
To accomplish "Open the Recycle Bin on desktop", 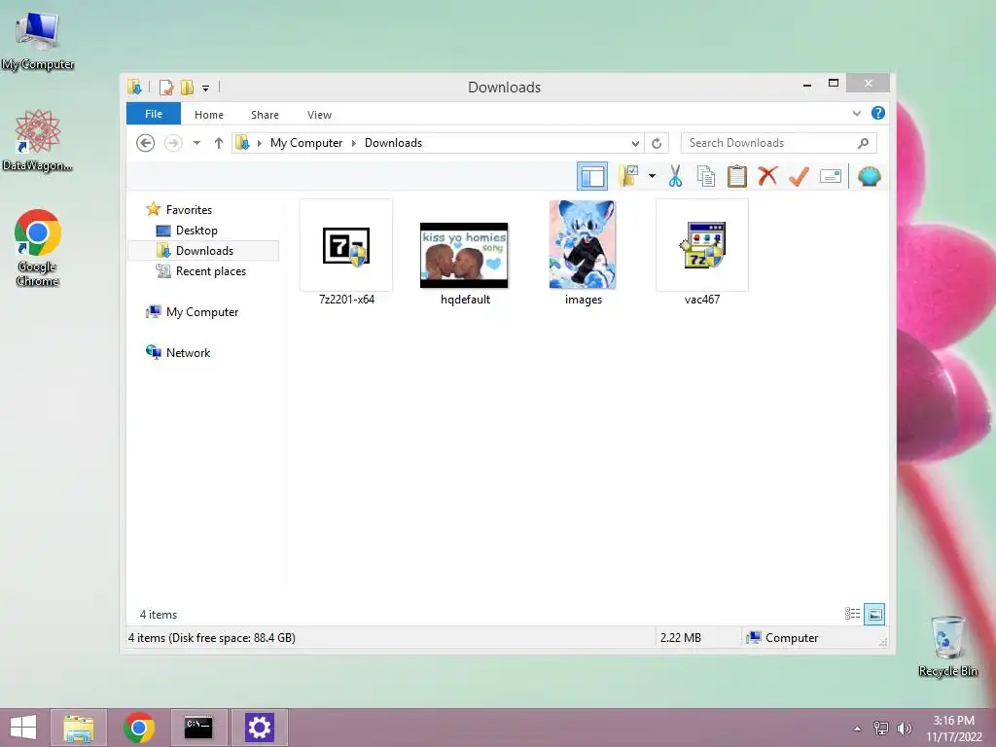I will pos(947,646).
